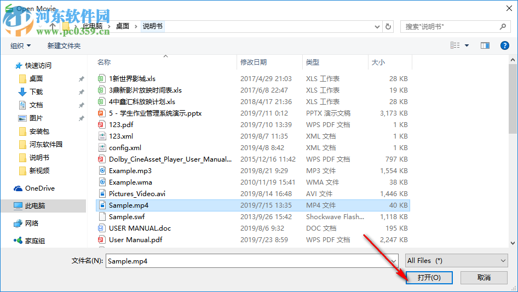Open the help question mark icon

504,45
